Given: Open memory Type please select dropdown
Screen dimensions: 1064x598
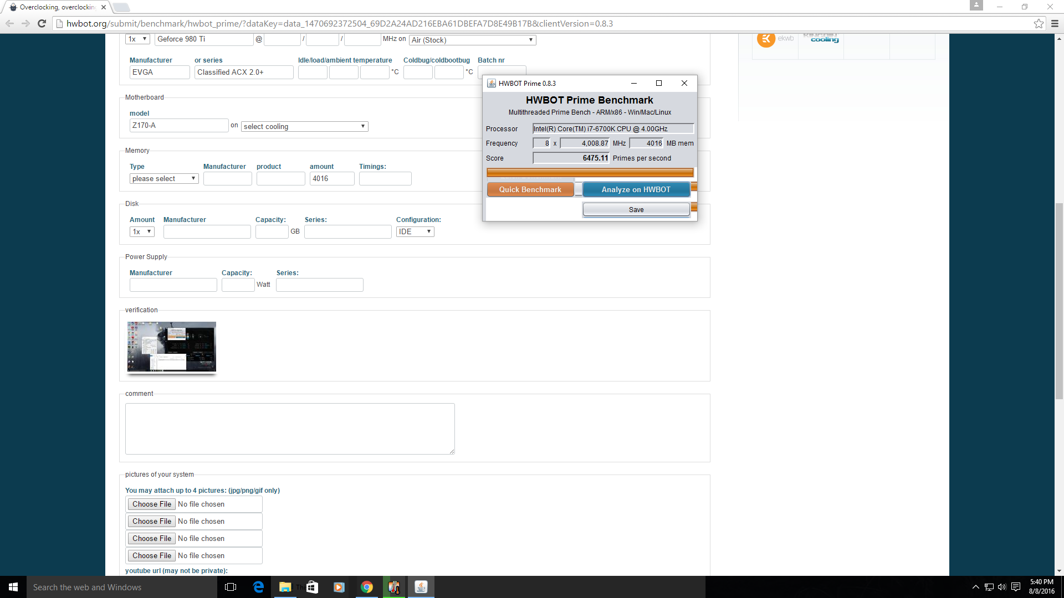Looking at the screenshot, I should pyautogui.click(x=164, y=178).
